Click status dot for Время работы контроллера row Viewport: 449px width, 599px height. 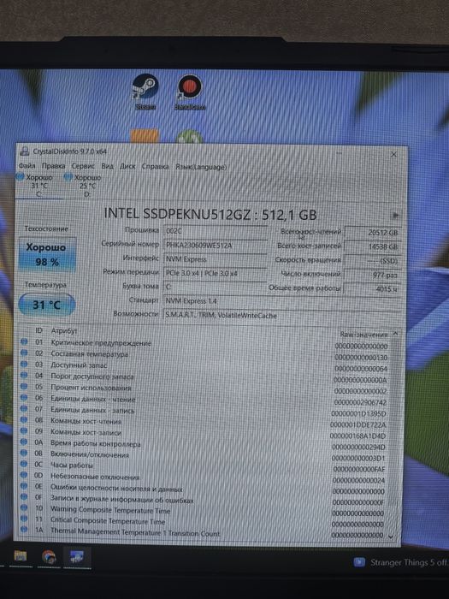pyautogui.click(x=24, y=442)
